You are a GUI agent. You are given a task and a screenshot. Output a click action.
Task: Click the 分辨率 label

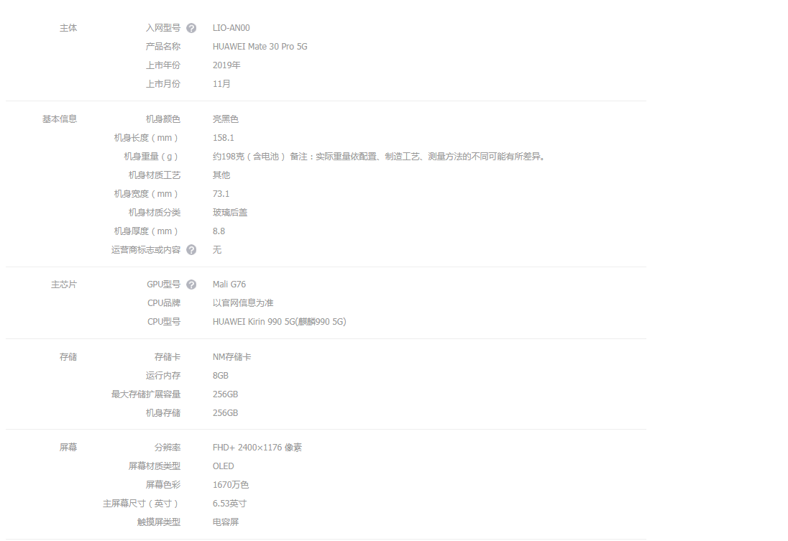168,447
